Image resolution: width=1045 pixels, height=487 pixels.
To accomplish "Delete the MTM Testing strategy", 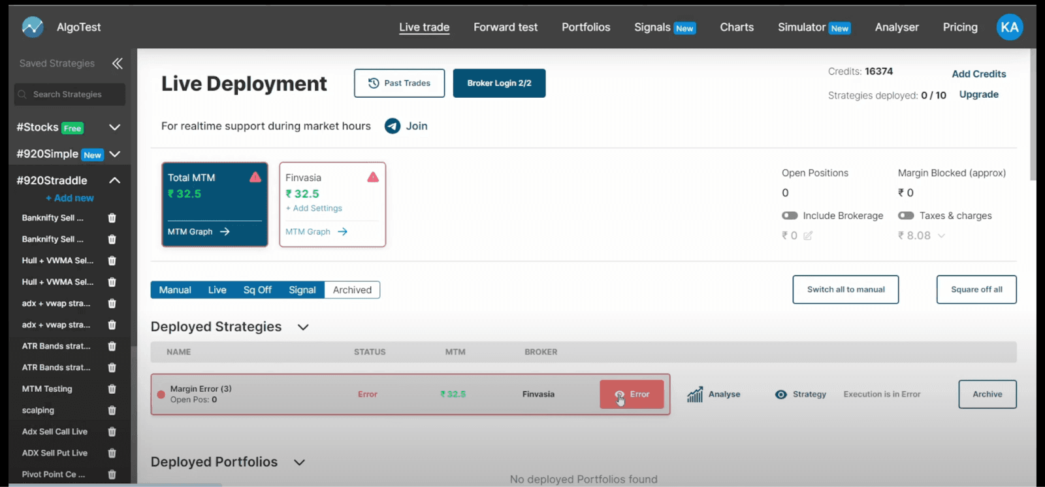I will click(x=112, y=389).
